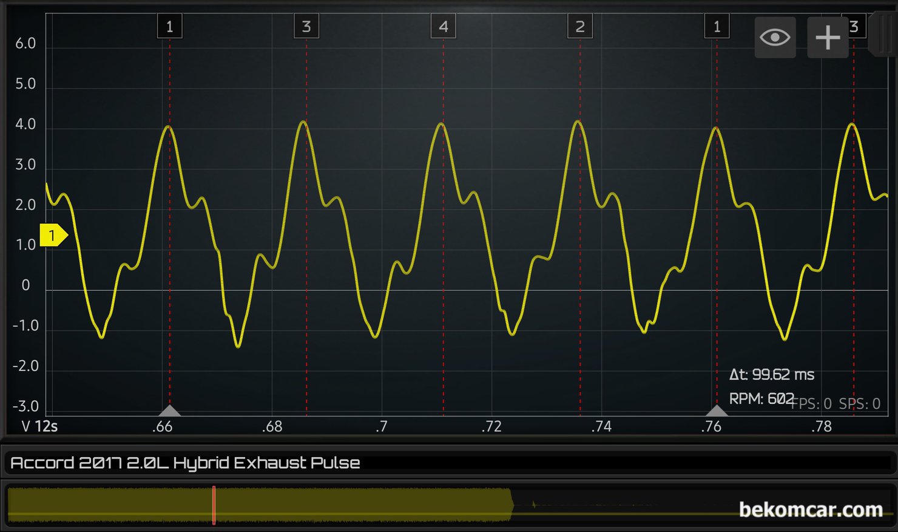Click cylinder marker 1 above the .76 mark
The image size is (898, 532).
coord(717,27)
